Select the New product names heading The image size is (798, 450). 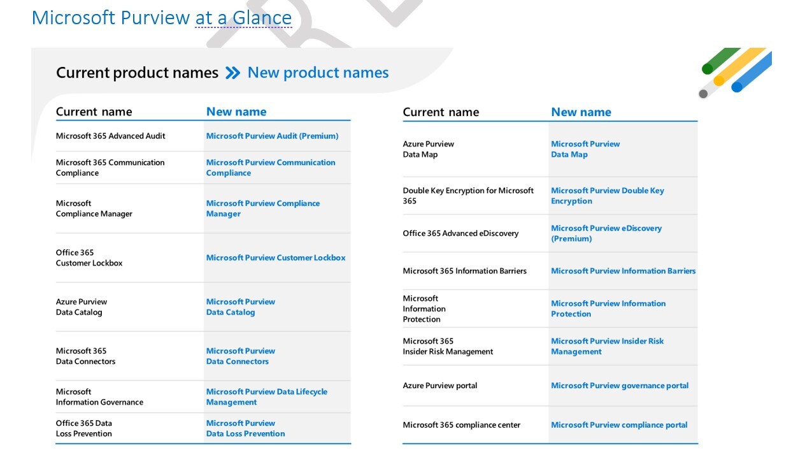pos(318,73)
